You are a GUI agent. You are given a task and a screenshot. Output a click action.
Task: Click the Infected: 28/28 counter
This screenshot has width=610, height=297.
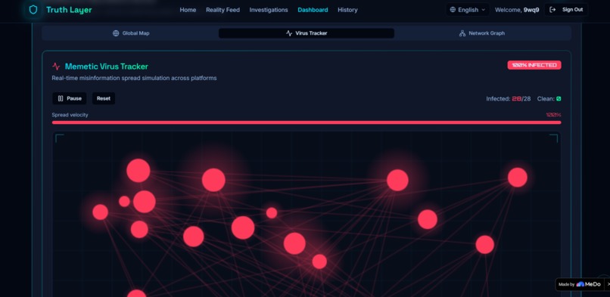pyautogui.click(x=508, y=99)
